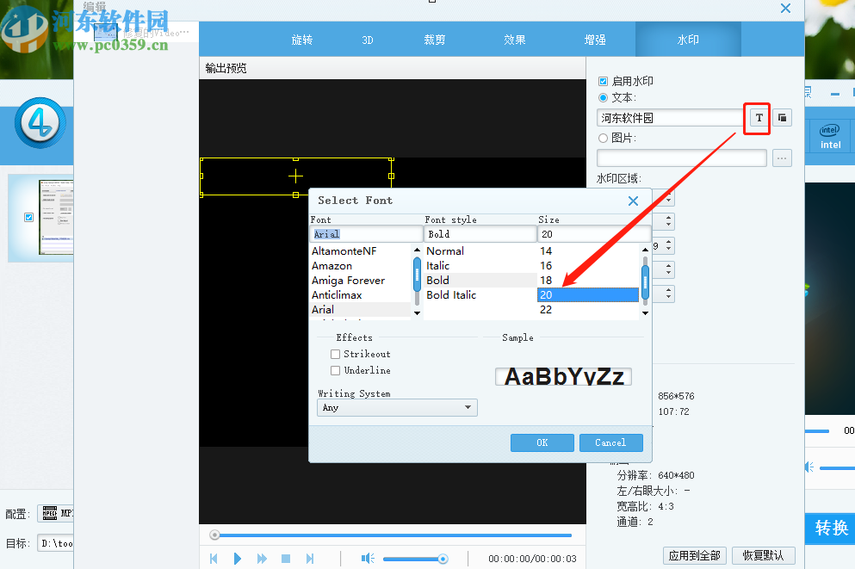Select Bold Italic in the font style list
The image size is (855, 569).
[x=451, y=294]
